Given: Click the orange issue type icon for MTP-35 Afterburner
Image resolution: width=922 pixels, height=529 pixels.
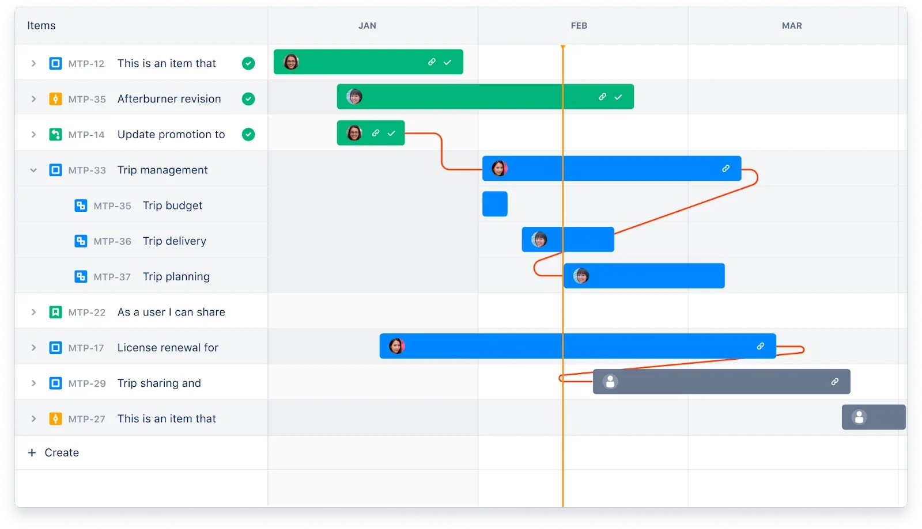Looking at the screenshot, I should pyautogui.click(x=55, y=99).
